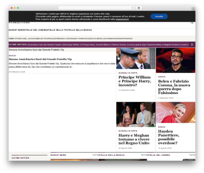Click the browser reload icon

[x=133, y=8]
